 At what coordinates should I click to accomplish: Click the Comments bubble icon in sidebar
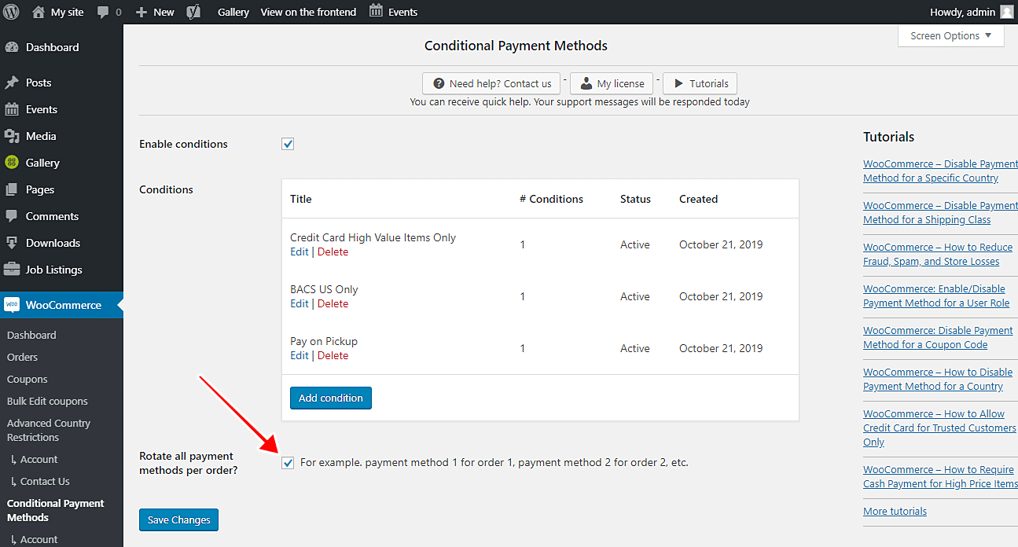(12, 216)
